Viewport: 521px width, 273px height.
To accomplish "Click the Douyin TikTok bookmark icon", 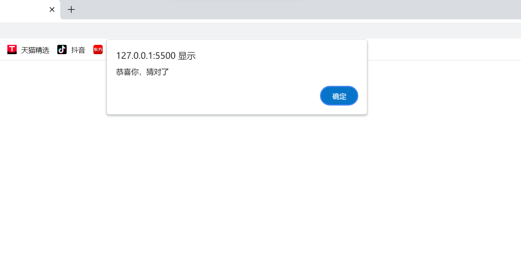I will pyautogui.click(x=62, y=49).
